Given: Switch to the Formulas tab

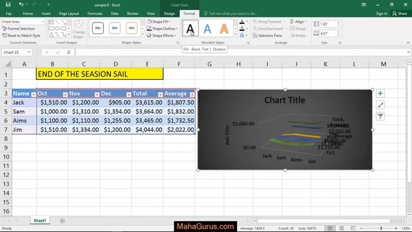Looking at the screenshot, I should point(95,14).
